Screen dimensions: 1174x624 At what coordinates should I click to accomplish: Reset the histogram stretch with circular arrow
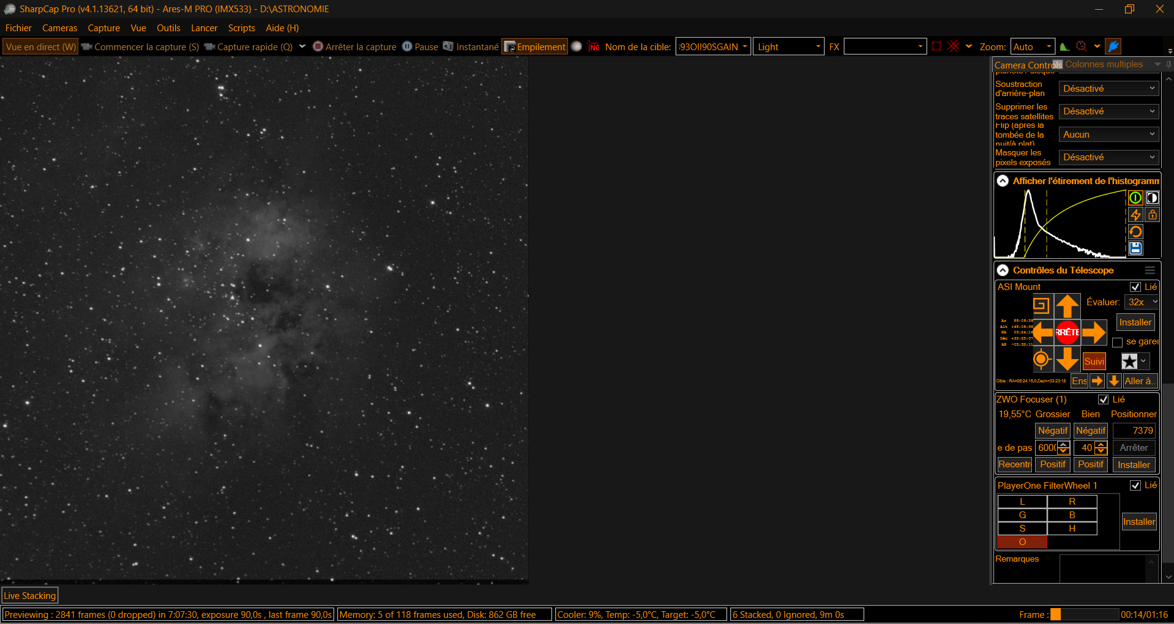pyautogui.click(x=1135, y=232)
